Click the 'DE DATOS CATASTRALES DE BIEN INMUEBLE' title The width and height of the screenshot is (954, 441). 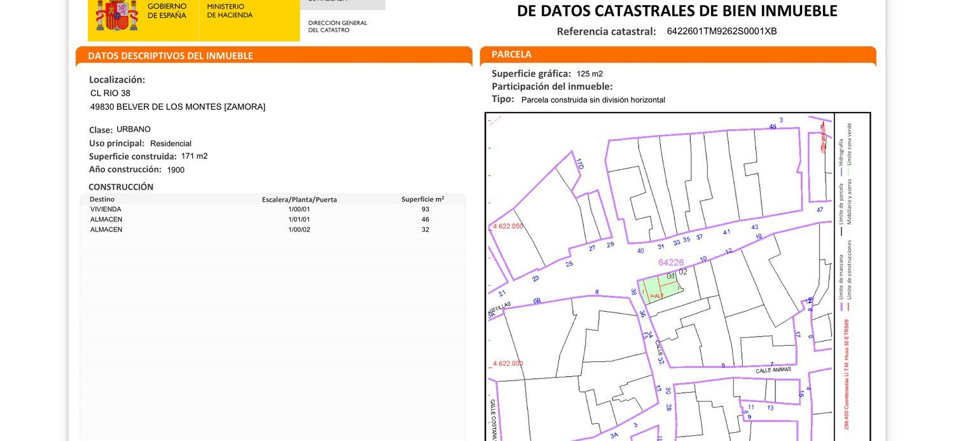tap(677, 10)
